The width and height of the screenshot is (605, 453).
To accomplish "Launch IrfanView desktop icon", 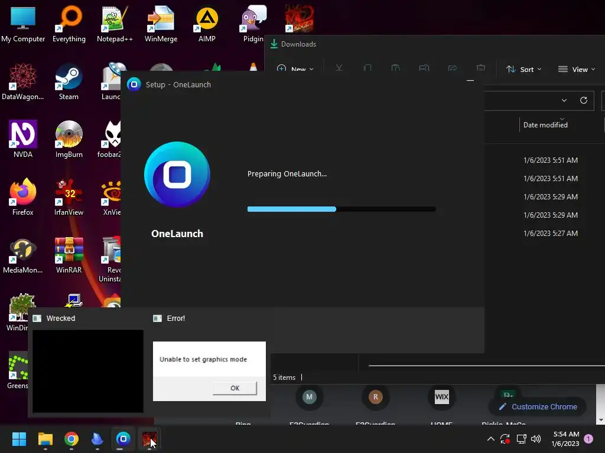I will 69,197.
